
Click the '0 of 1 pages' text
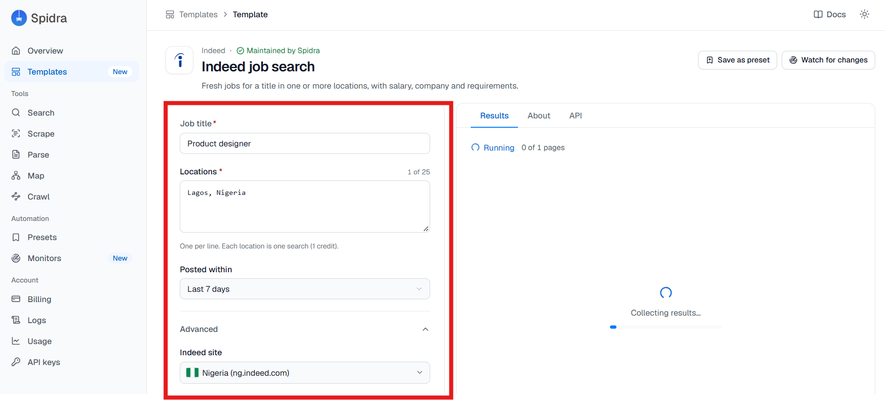point(543,148)
